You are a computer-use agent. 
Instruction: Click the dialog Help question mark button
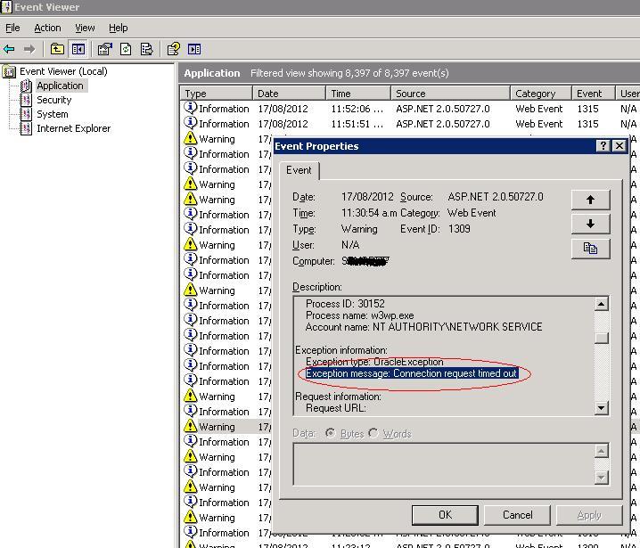tap(603, 145)
